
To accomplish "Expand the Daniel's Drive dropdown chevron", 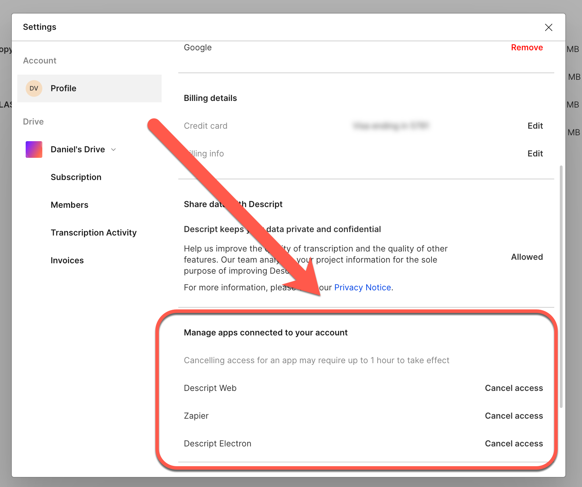I will point(113,150).
